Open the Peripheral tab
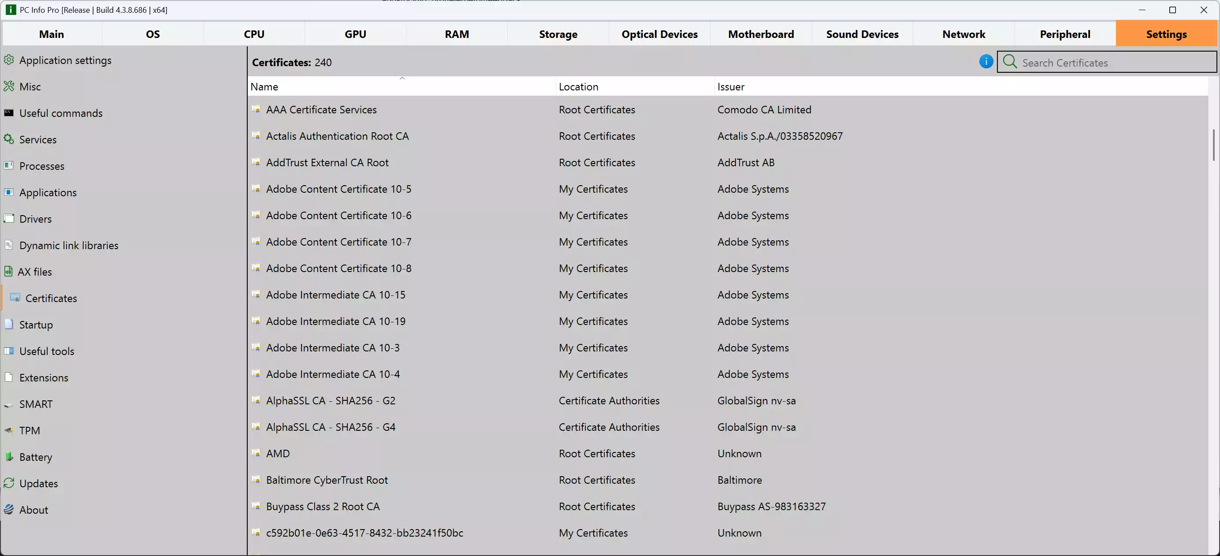Viewport: 1220px width, 556px height. [x=1065, y=34]
